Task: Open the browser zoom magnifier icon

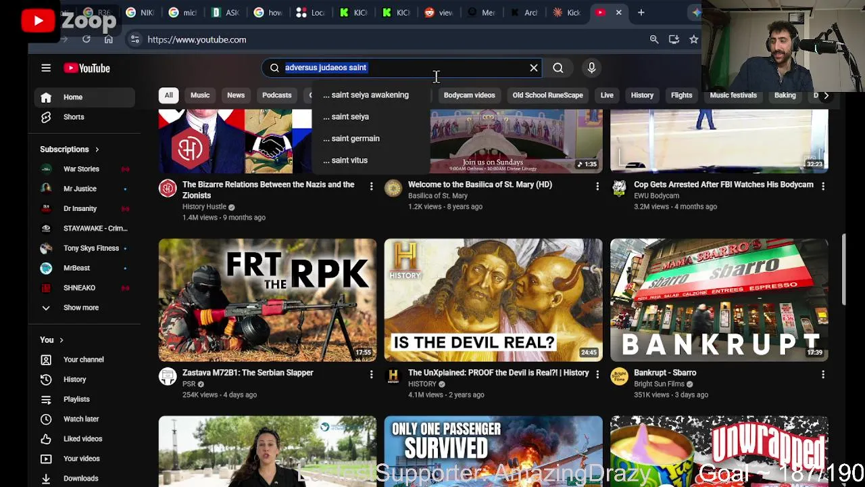Action: pos(654,39)
